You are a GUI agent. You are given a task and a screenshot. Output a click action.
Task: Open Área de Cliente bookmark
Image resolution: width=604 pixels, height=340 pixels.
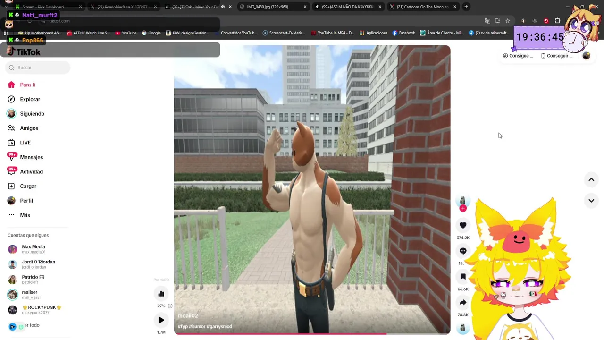click(x=442, y=33)
